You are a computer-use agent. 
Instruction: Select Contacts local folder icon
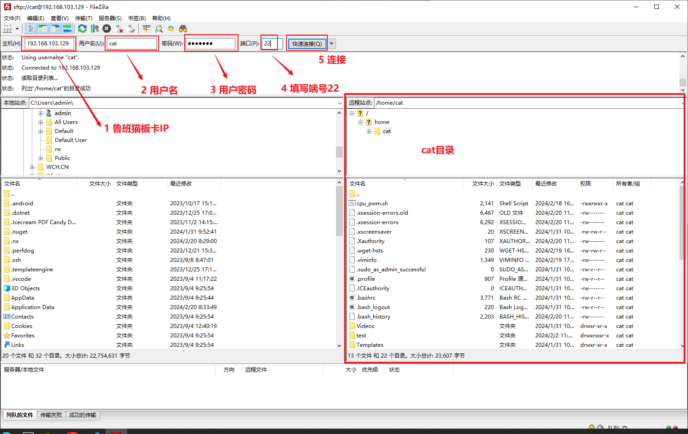click(x=7, y=317)
